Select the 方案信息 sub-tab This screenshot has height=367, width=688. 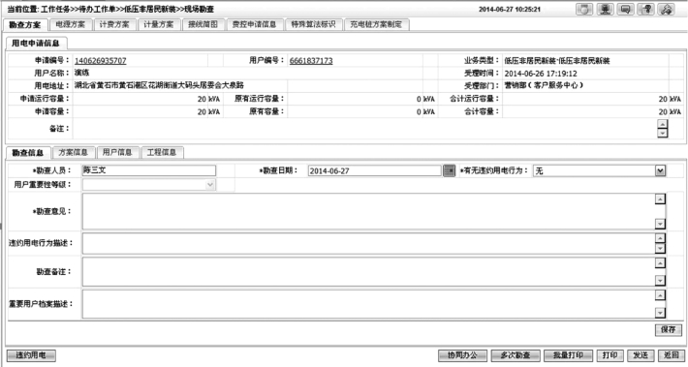click(73, 153)
